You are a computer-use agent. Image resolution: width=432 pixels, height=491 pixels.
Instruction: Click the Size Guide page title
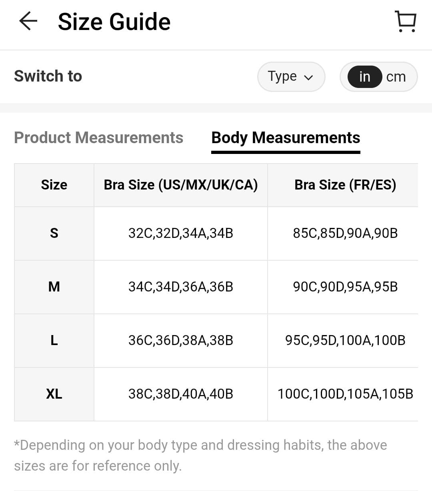[114, 22]
